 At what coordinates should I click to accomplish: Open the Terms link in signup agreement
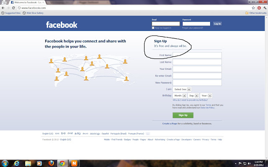(x=208, y=105)
